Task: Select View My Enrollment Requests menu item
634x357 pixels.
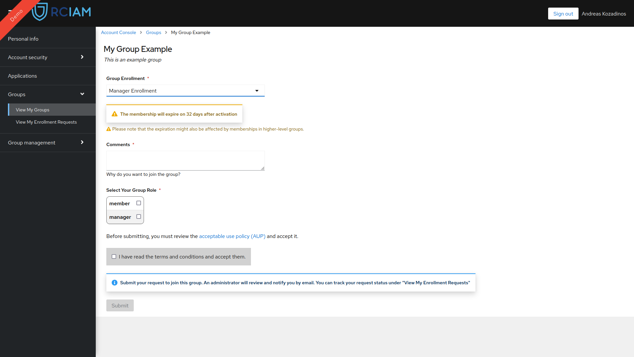Action: click(x=46, y=122)
